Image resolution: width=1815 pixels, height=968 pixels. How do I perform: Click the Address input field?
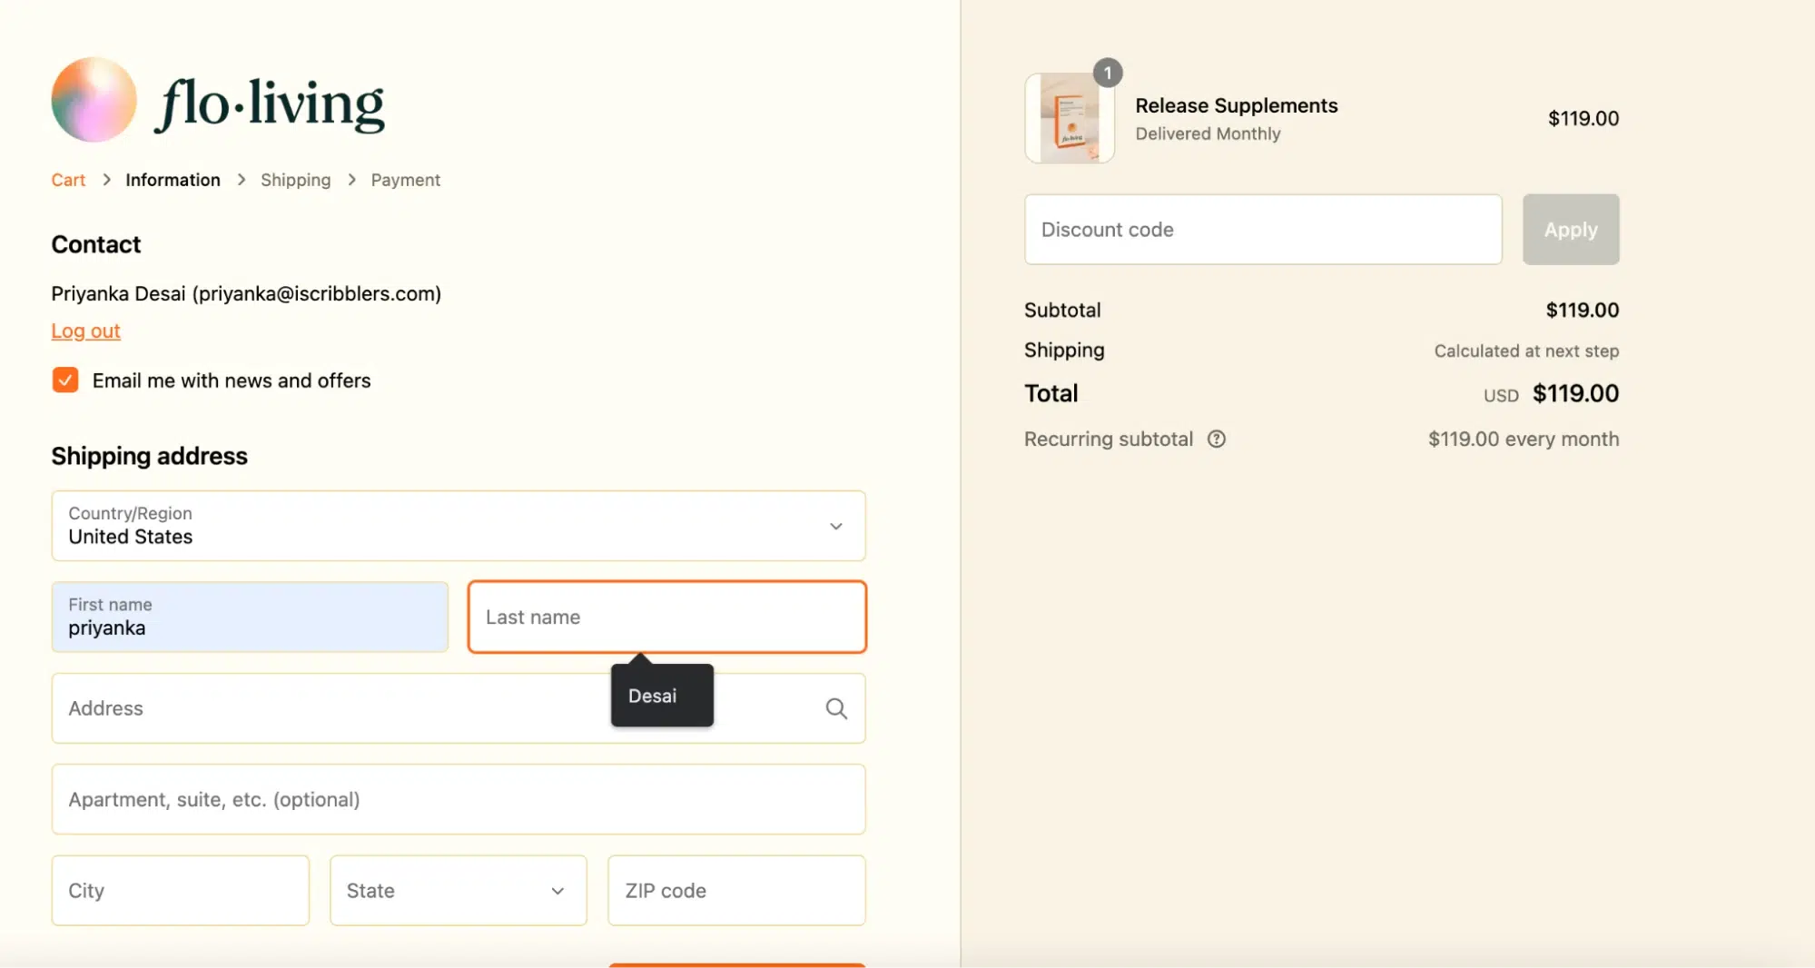pyautogui.click(x=459, y=708)
